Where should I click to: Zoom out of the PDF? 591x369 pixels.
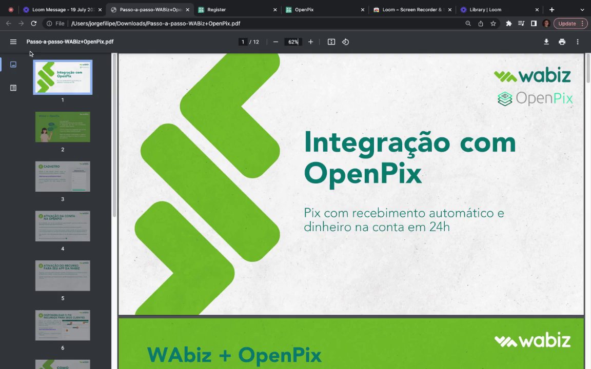coord(275,42)
